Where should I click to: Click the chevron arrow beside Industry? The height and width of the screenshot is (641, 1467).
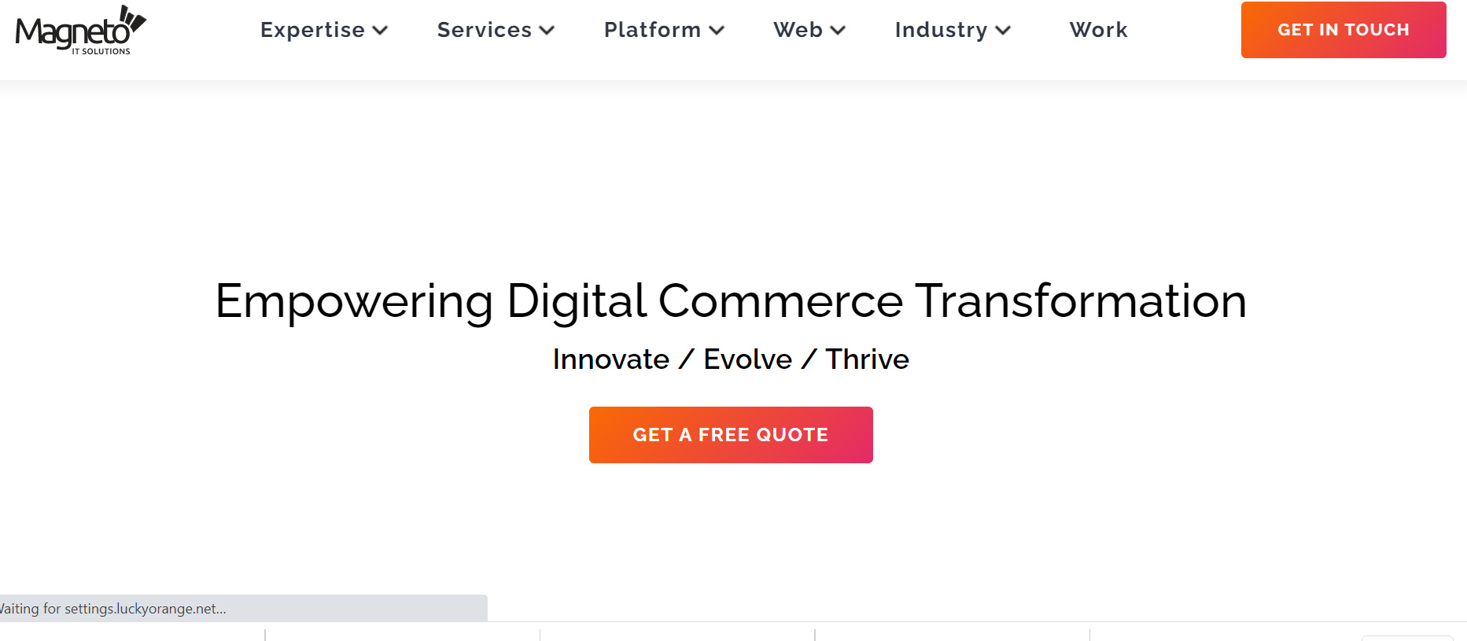pos(1002,31)
